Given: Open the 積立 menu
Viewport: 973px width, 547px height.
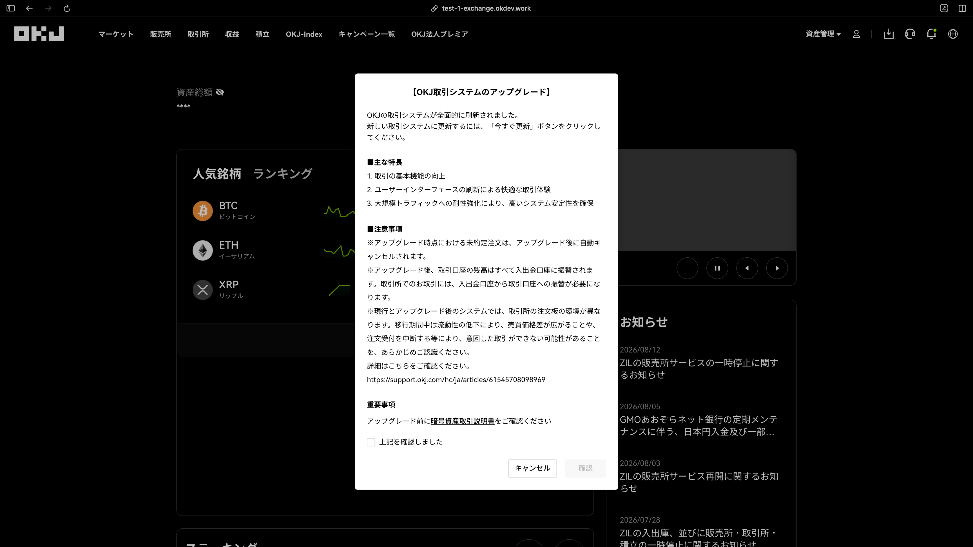Looking at the screenshot, I should pyautogui.click(x=262, y=34).
